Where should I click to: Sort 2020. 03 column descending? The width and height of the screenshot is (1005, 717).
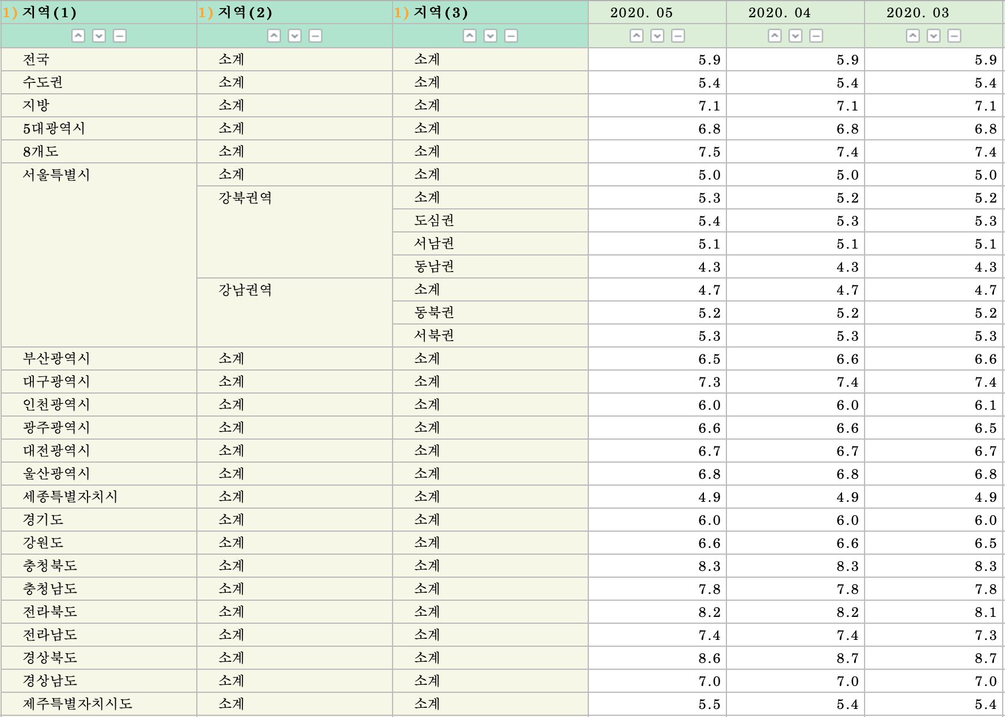(x=934, y=36)
